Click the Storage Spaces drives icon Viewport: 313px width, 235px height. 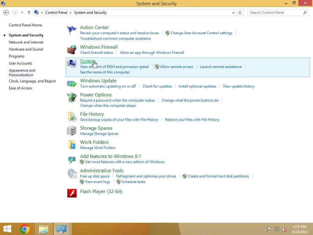[x=72, y=131]
